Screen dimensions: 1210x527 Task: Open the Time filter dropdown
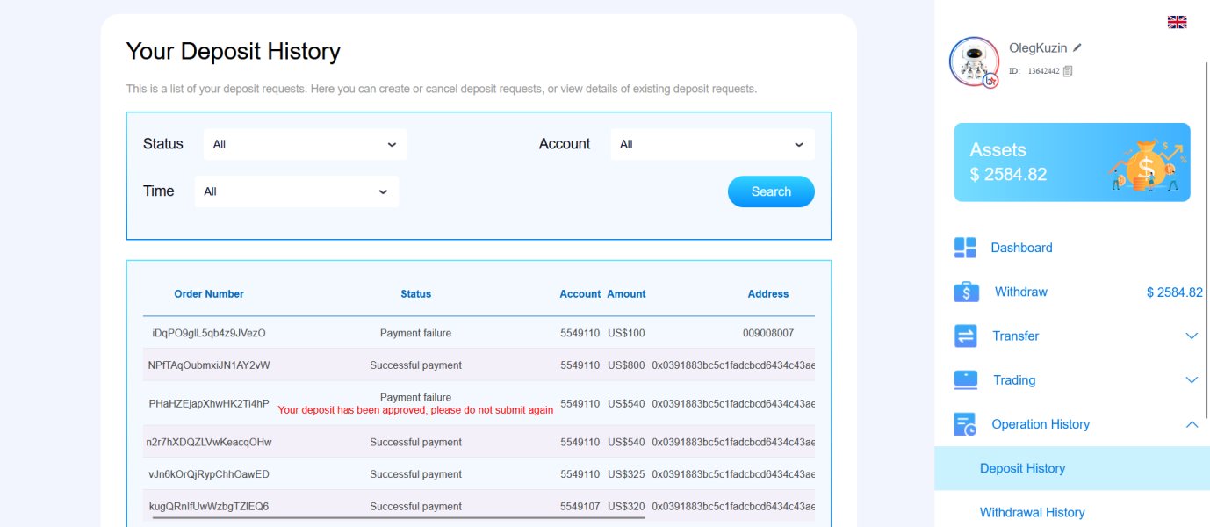click(x=296, y=191)
